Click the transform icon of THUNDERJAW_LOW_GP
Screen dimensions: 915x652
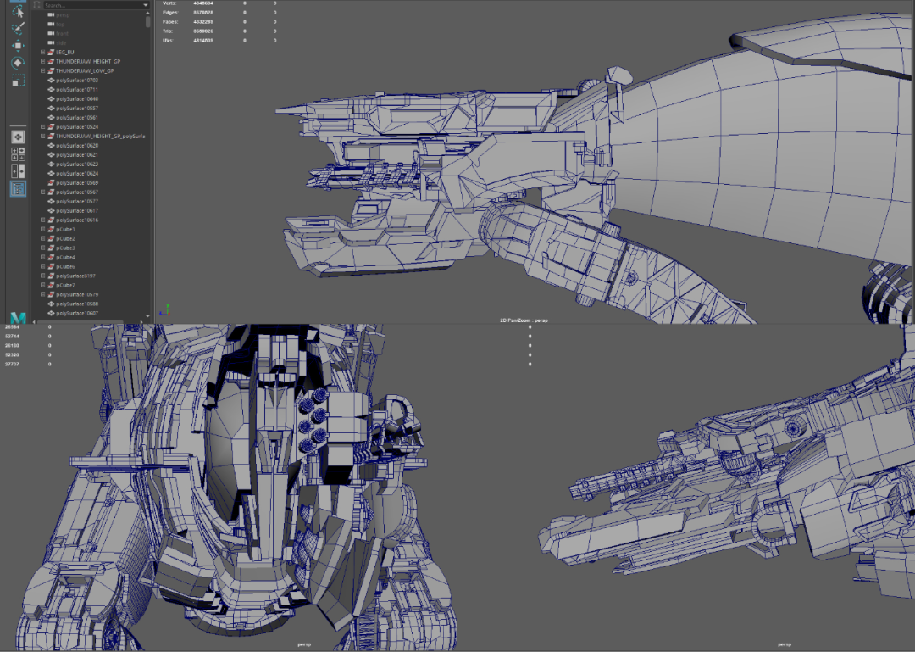pos(51,70)
